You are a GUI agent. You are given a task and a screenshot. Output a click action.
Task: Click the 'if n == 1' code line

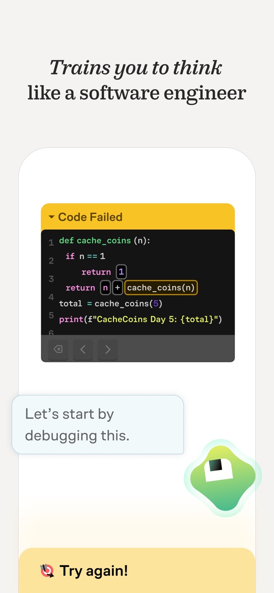(85, 256)
